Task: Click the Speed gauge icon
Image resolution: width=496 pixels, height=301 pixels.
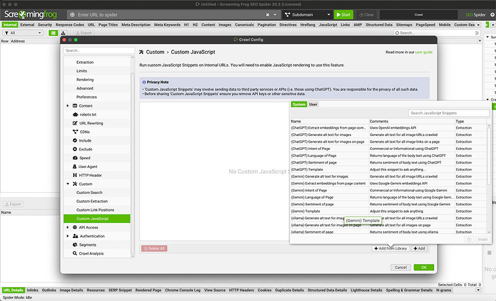Action: [76, 158]
